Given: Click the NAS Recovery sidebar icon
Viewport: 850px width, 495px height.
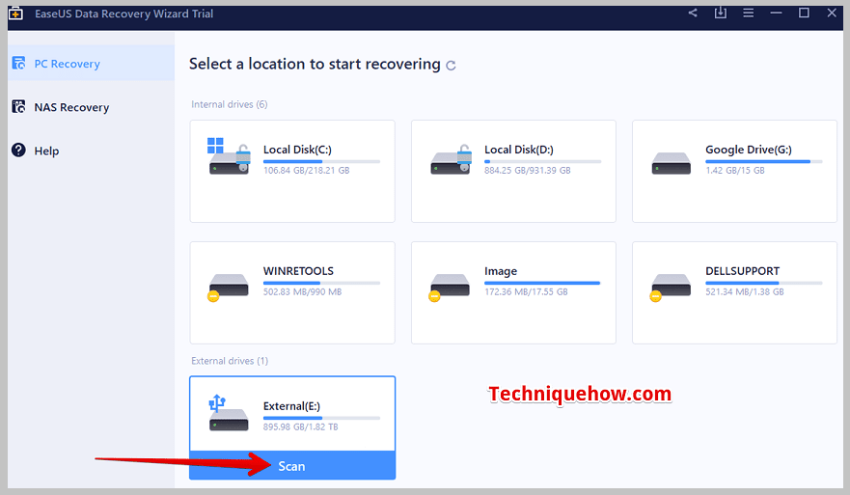Looking at the screenshot, I should [x=19, y=106].
